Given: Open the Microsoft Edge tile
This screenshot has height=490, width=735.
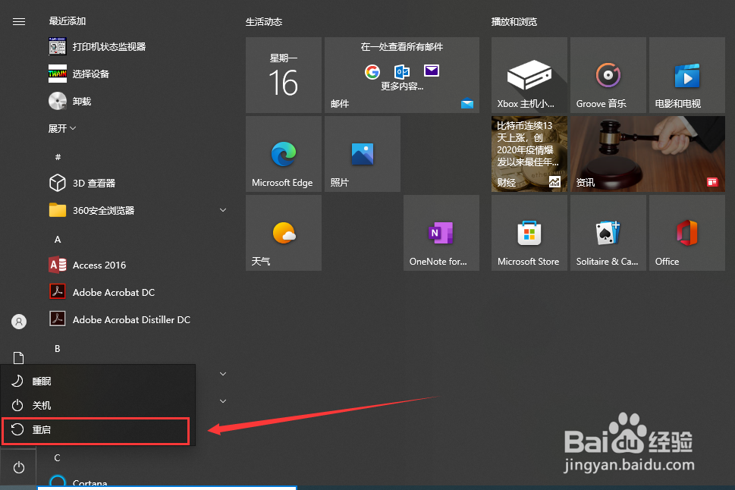Looking at the screenshot, I should tap(284, 154).
